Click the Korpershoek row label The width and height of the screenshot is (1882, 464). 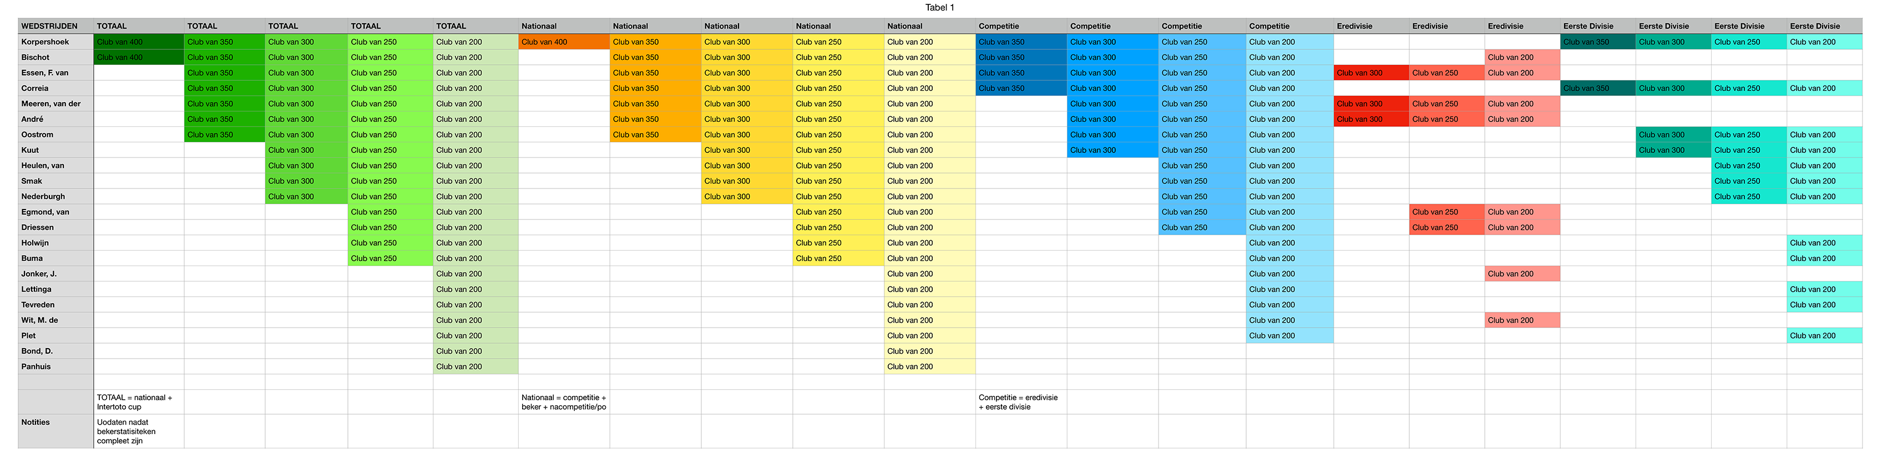point(45,42)
